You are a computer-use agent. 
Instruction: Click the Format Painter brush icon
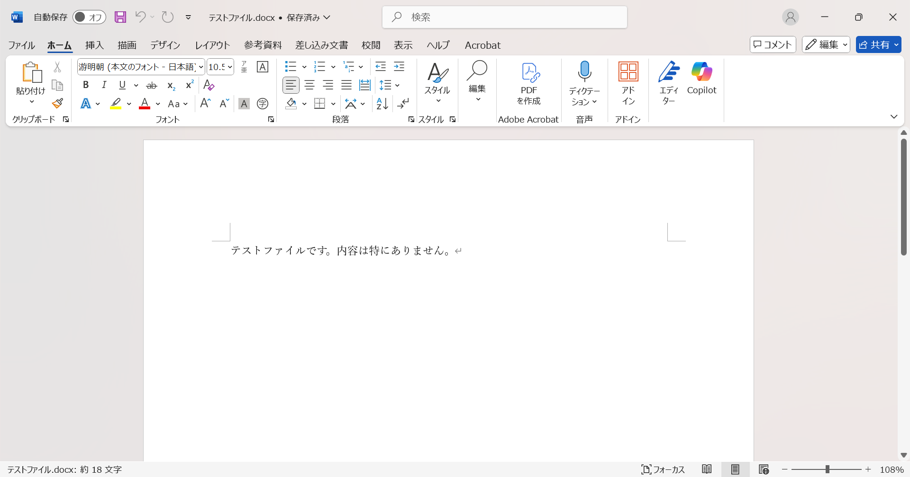(57, 103)
